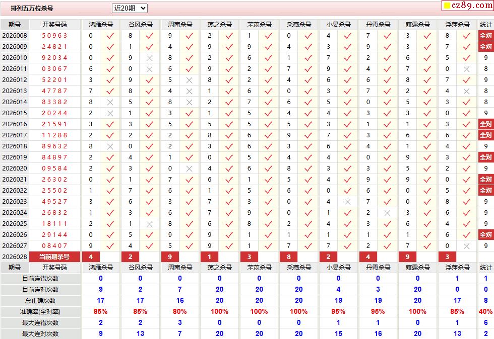The width and height of the screenshot is (494, 339).
Task: Click the 全对 badge in row 2026008
Action: [485, 36]
